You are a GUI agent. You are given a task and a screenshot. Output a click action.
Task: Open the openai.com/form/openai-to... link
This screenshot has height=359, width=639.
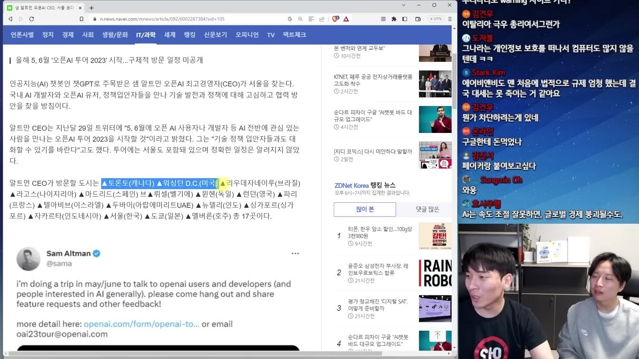(141, 324)
